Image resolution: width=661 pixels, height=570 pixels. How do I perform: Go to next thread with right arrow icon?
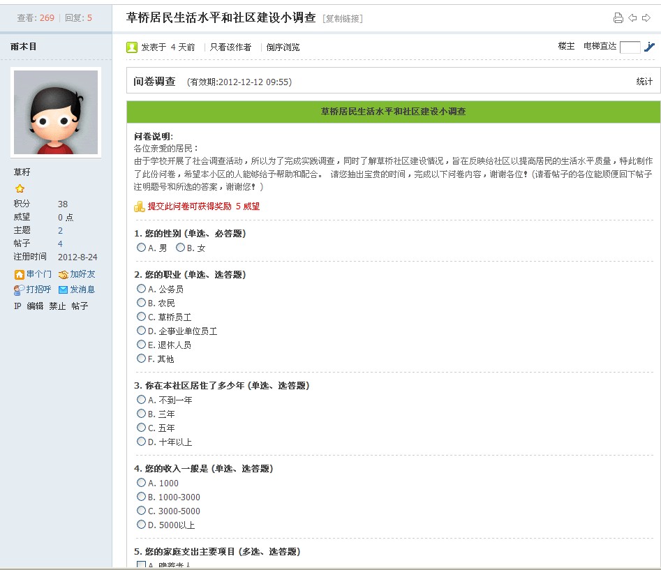(646, 17)
